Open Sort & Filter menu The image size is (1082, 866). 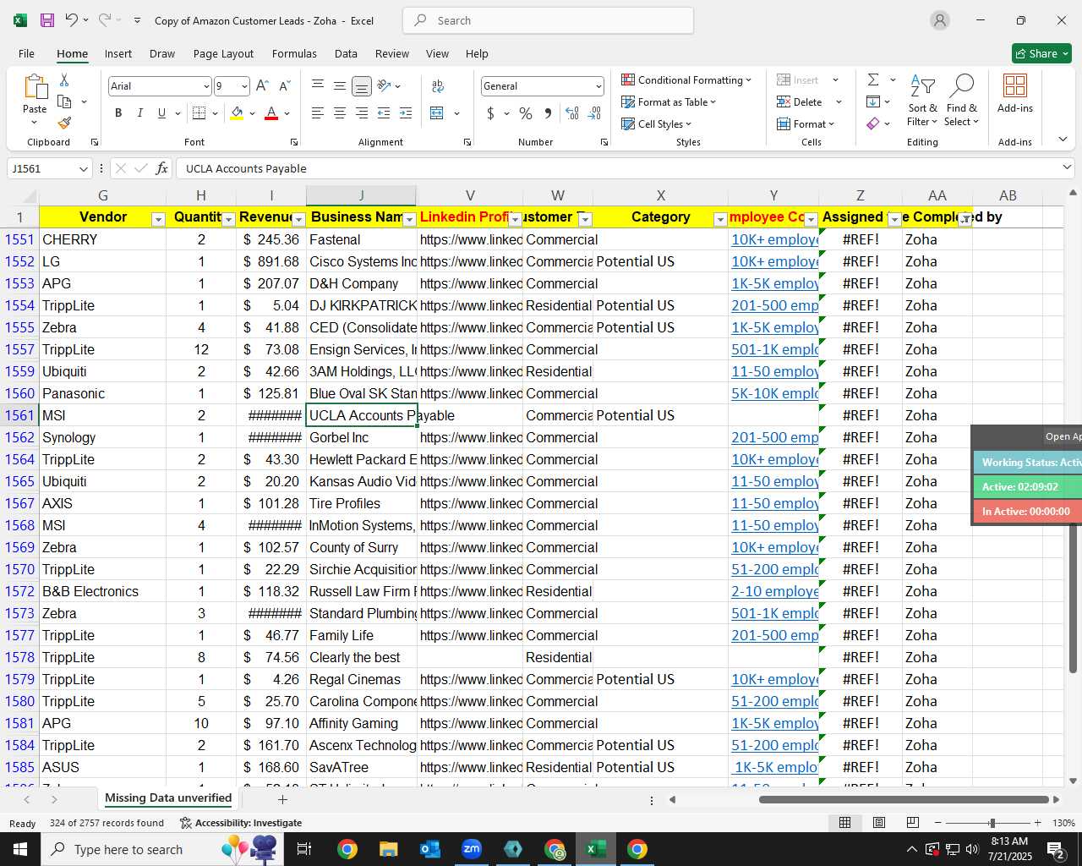(x=923, y=101)
